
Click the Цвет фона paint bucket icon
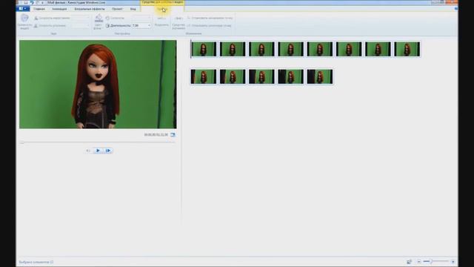99,19
